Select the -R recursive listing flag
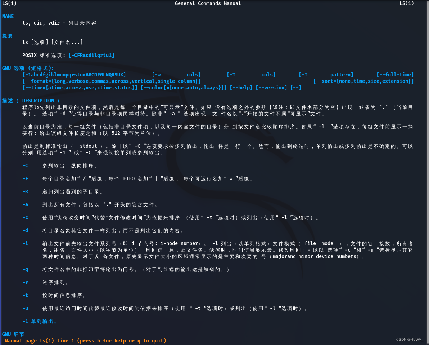 click(x=25, y=191)
